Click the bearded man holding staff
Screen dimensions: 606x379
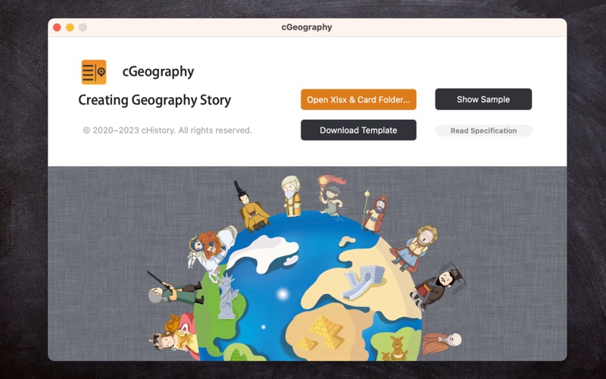375,212
